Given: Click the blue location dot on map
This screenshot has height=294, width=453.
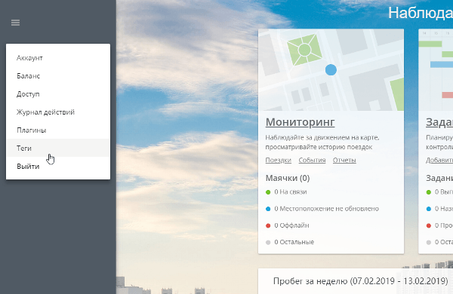Looking at the screenshot, I should coord(331,70).
